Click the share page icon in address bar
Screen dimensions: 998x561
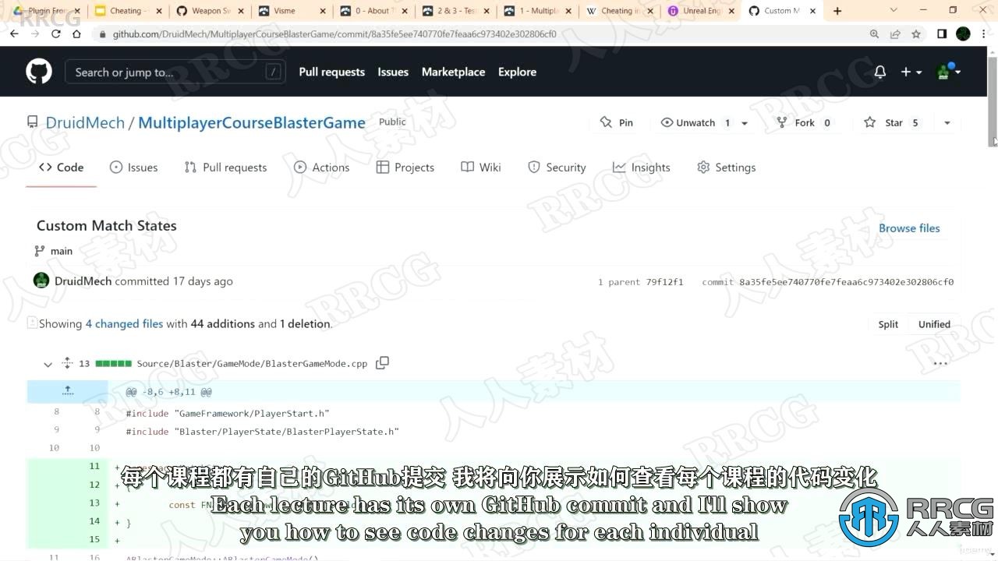tap(895, 34)
